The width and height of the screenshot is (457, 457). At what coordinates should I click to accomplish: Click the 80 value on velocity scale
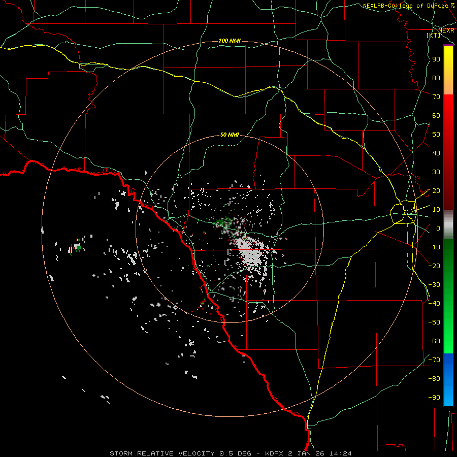436,78
